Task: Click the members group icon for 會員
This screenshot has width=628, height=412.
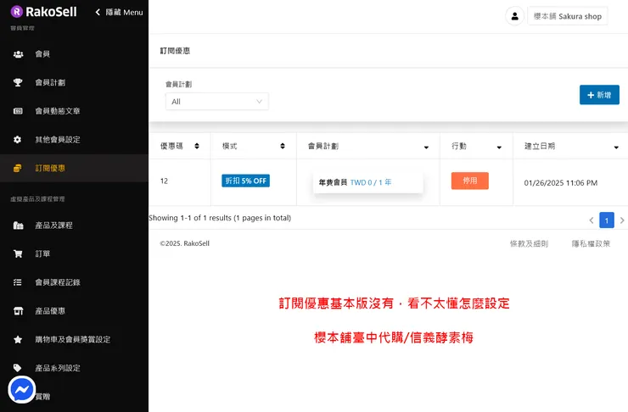Action: (18, 54)
